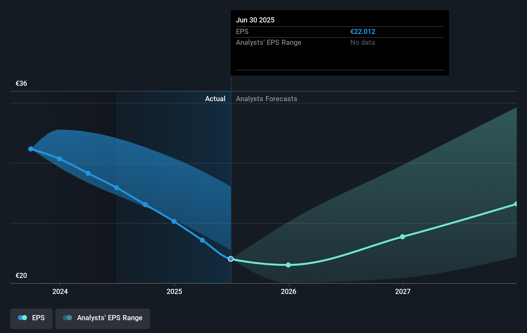
Task: Click the Actual section label
Action: [x=215, y=99]
